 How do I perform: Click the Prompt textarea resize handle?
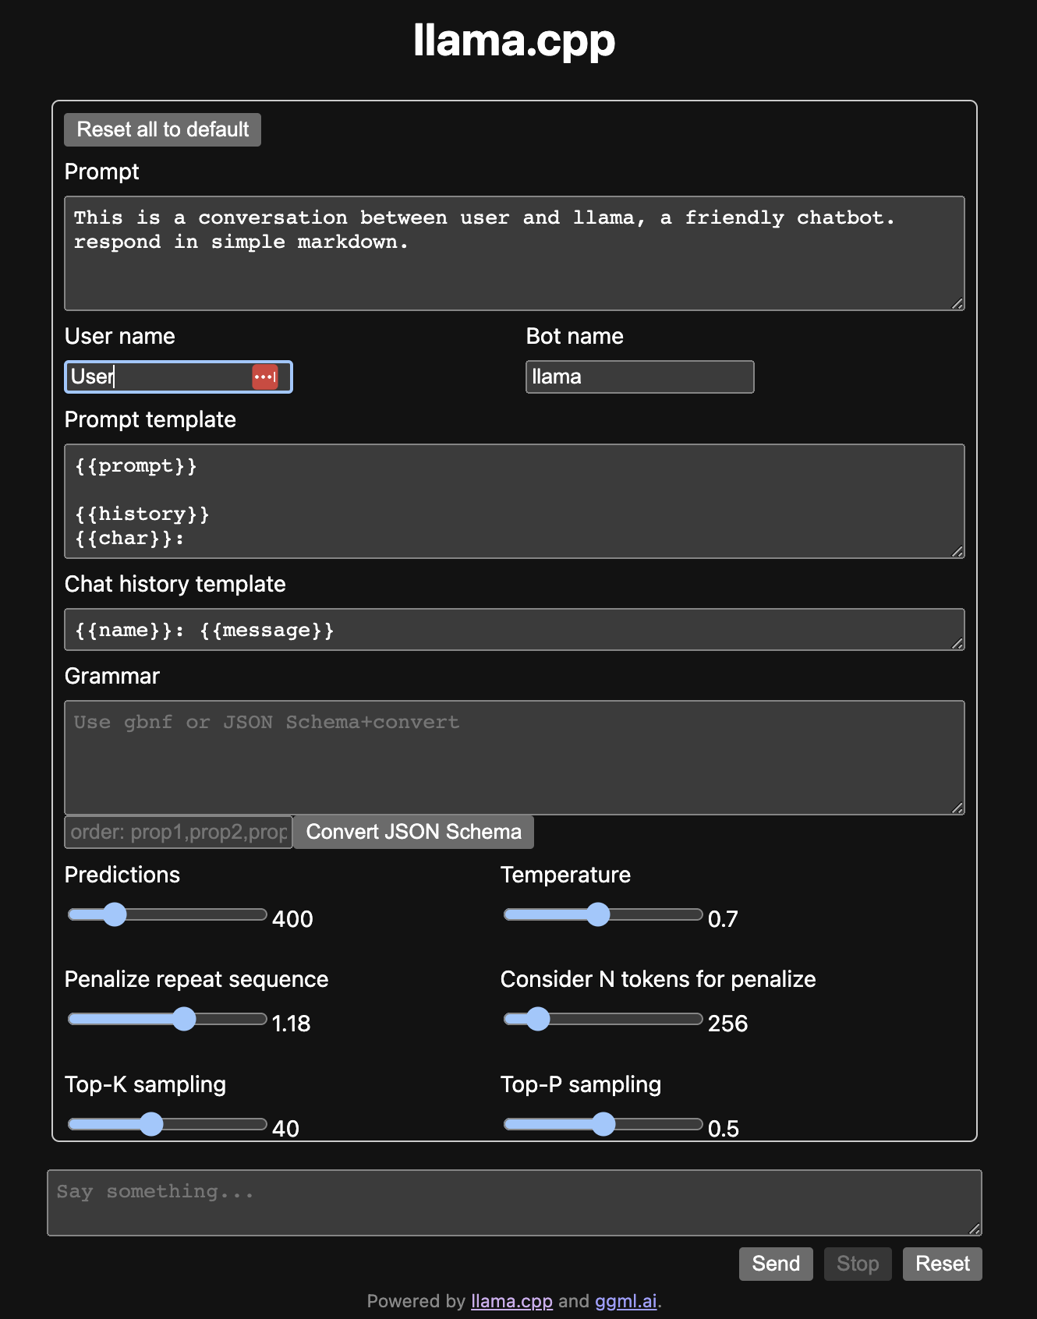click(957, 303)
